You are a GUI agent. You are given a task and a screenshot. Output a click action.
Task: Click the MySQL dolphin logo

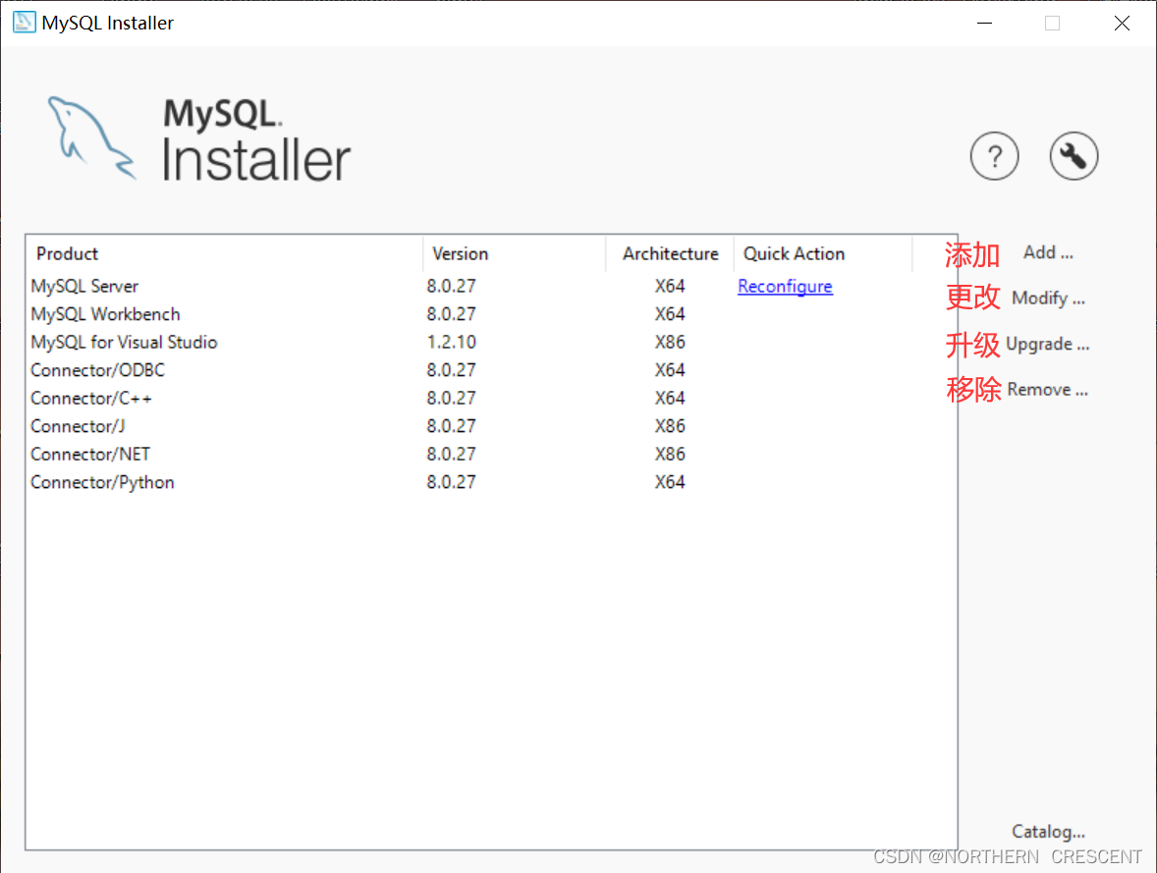[x=91, y=138]
